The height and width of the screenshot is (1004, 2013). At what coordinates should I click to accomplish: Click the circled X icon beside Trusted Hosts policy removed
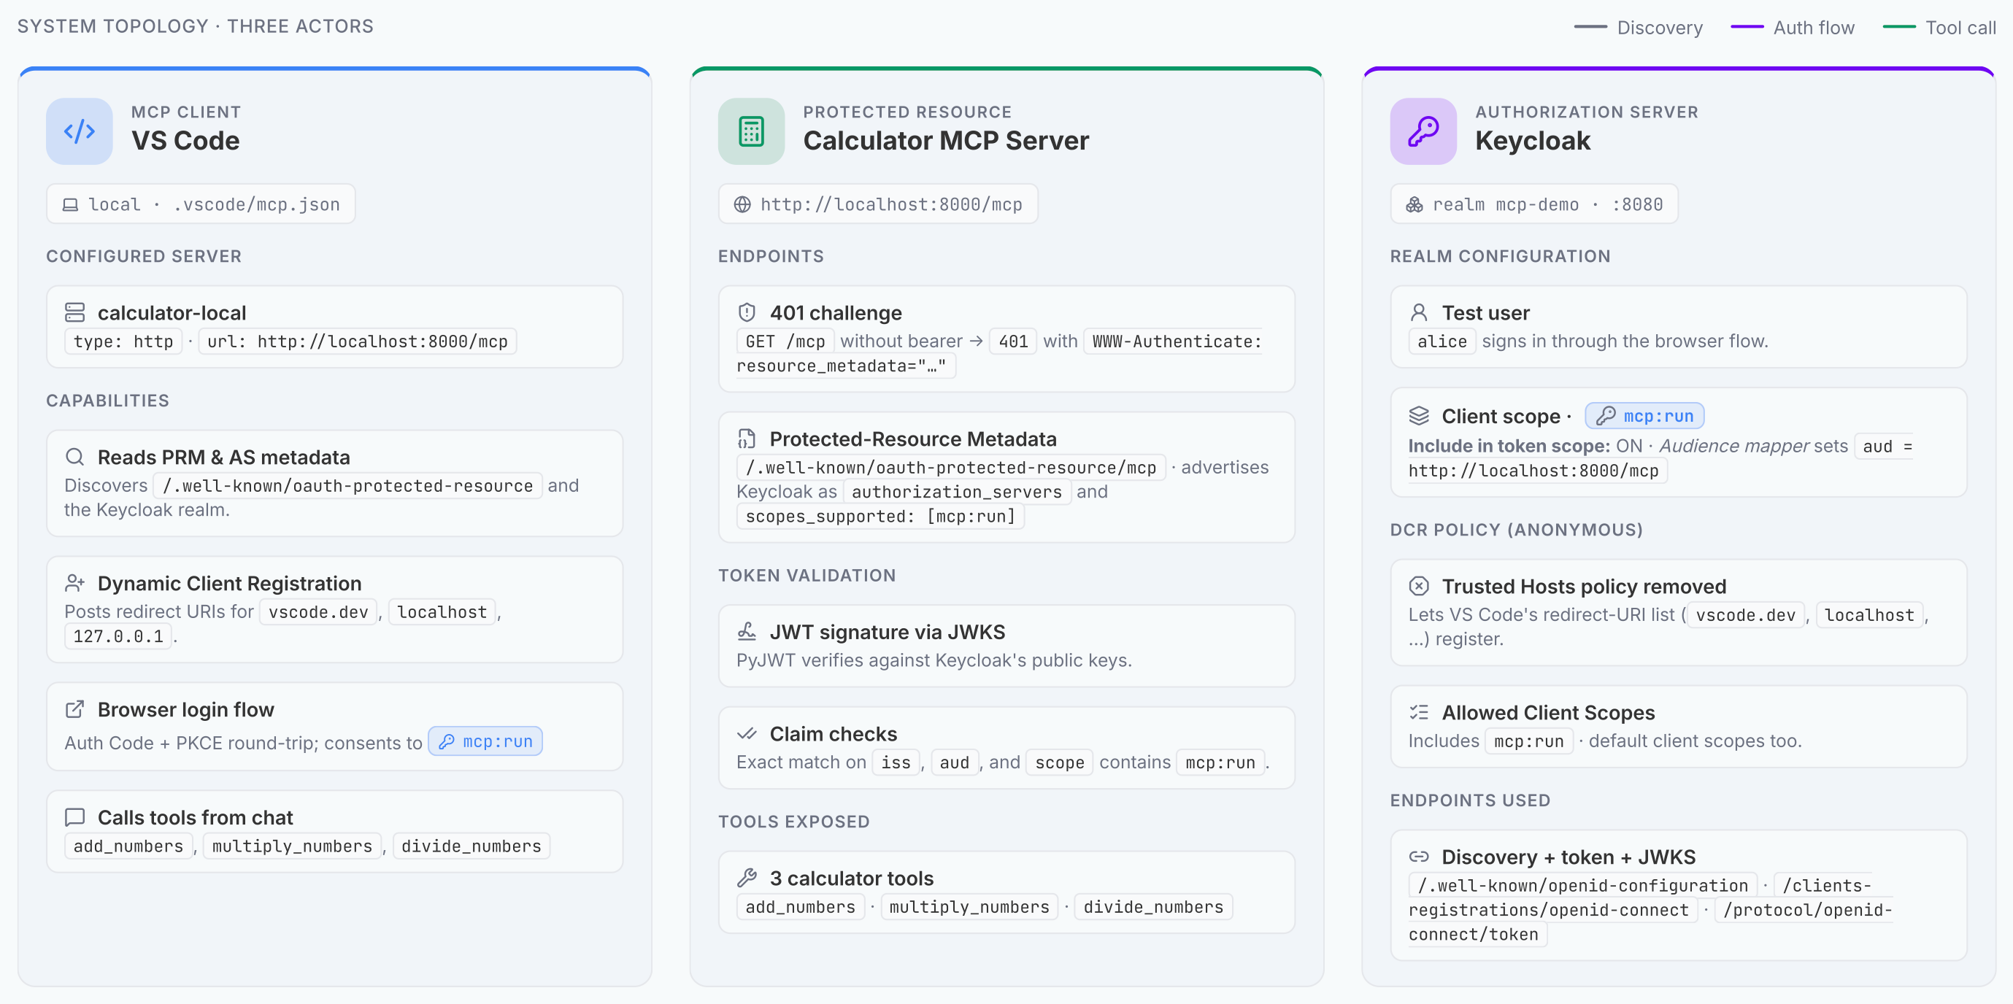(1419, 586)
